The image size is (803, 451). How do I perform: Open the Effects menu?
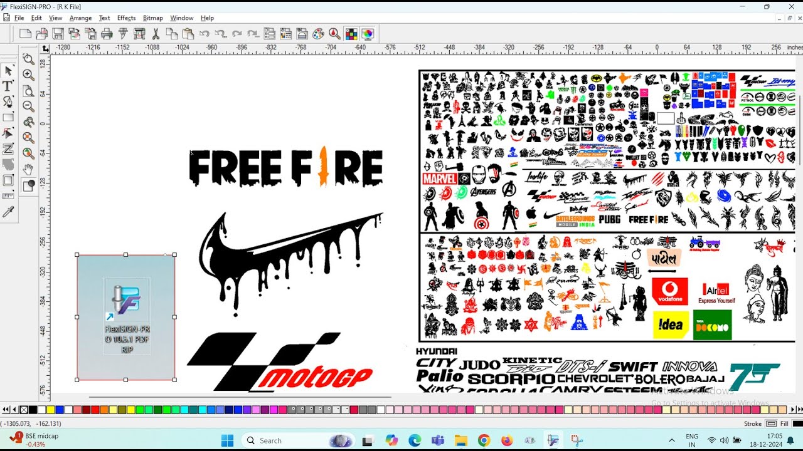tap(126, 18)
